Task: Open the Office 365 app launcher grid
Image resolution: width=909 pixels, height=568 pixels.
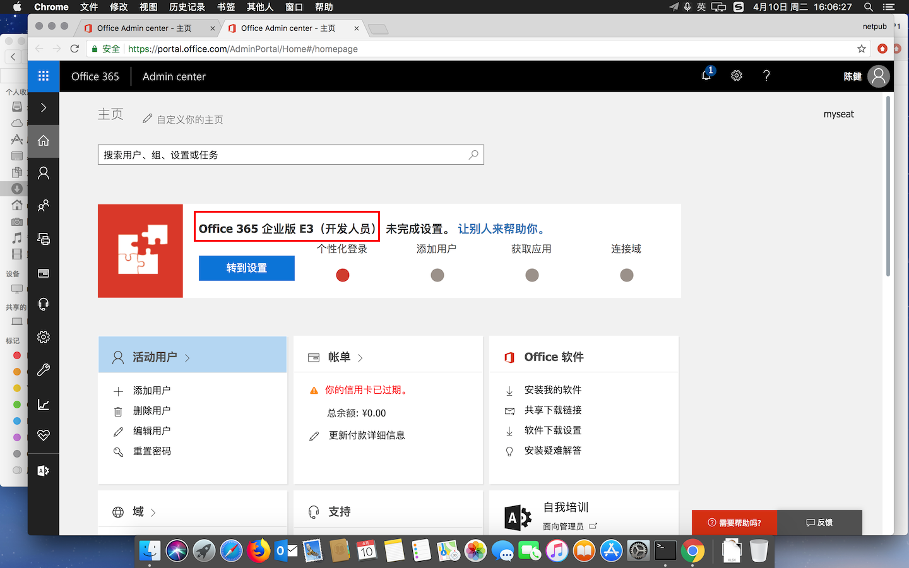Action: point(44,76)
